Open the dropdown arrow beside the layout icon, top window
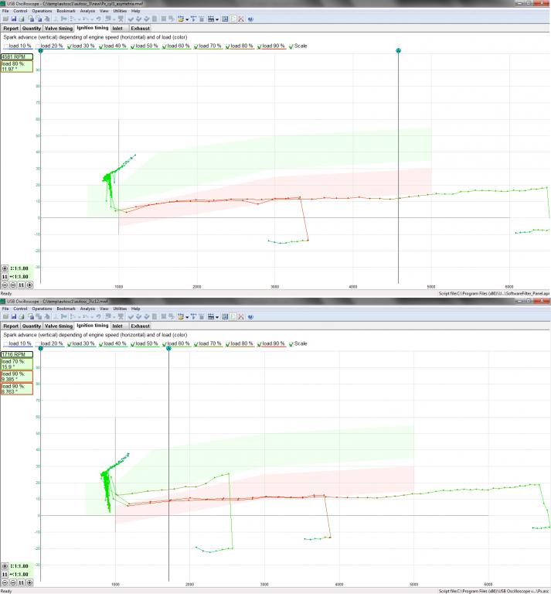This screenshot has height=594, width=551. pos(217,19)
